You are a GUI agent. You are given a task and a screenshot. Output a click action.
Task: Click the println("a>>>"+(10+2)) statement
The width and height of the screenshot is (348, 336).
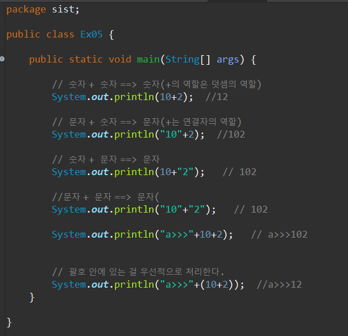148,285
